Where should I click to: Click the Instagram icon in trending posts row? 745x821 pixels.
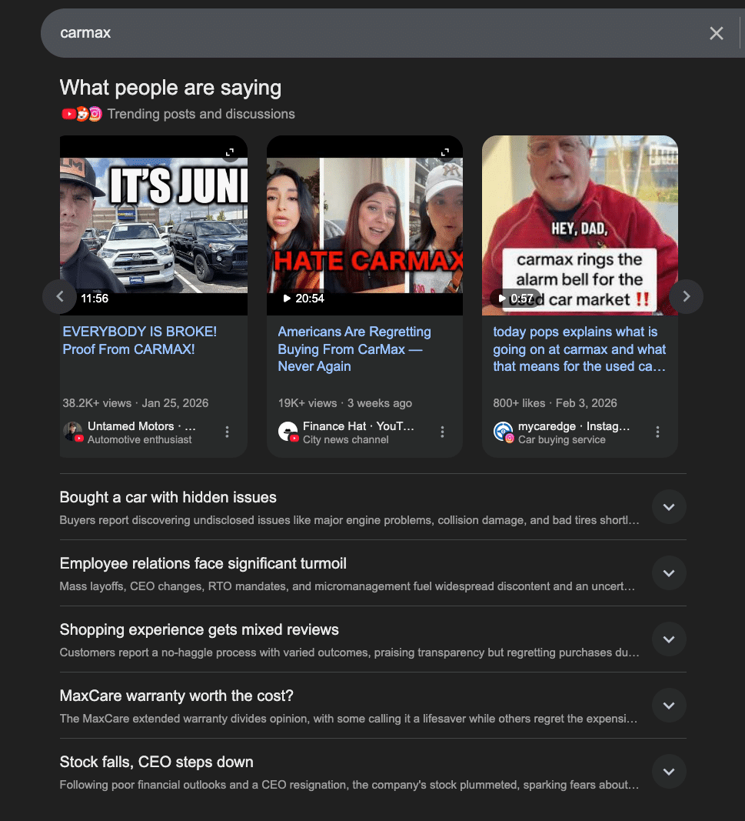(94, 113)
